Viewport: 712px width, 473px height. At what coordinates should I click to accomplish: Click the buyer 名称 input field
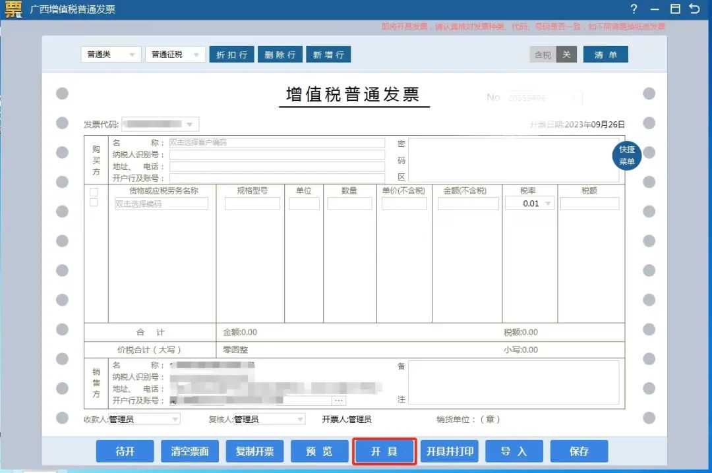[x=276, y=142]
